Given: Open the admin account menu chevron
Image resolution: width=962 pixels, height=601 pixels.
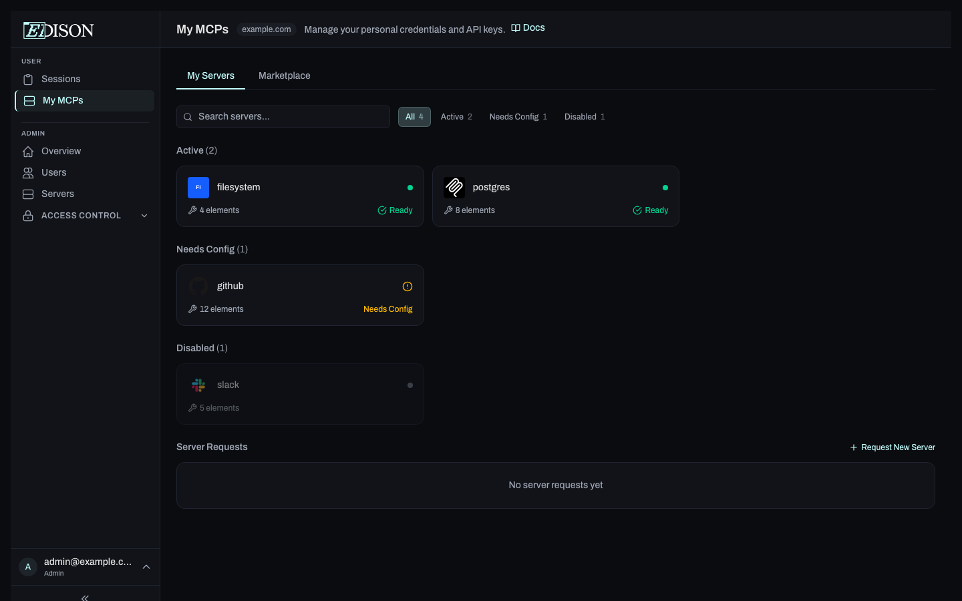Looking at the screenshot, I should pyautogui.click(x=146, y=567).
